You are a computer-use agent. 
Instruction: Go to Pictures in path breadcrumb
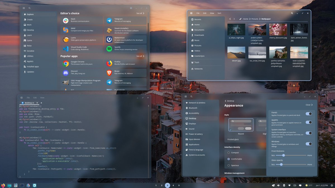click(255, 19)
